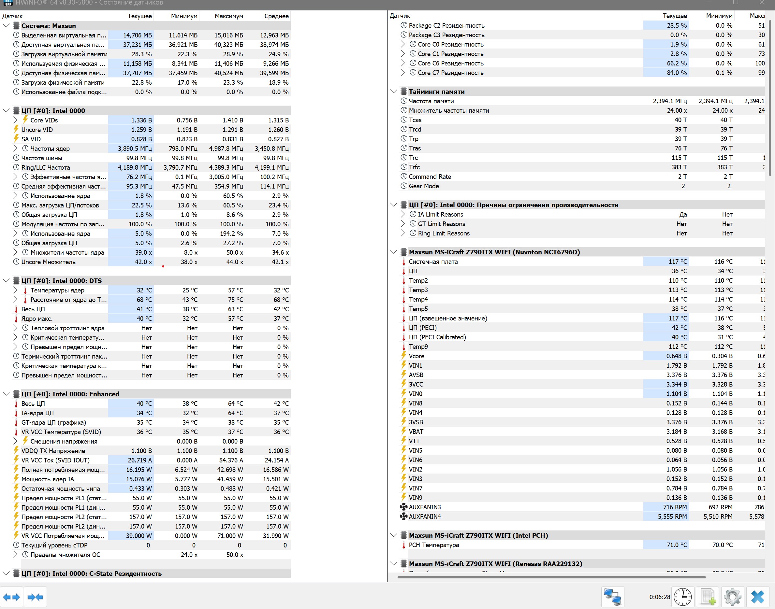This screenshot has height=609, width=775.
Task: Open the remote monitoring network icon
Action: pyautogui.click(x=612, y=597)
